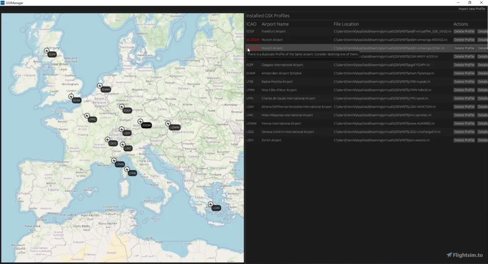This screenshot has width=488, height=264.
Task: Open Details for Glasgow International Airport
Action: 482,65
